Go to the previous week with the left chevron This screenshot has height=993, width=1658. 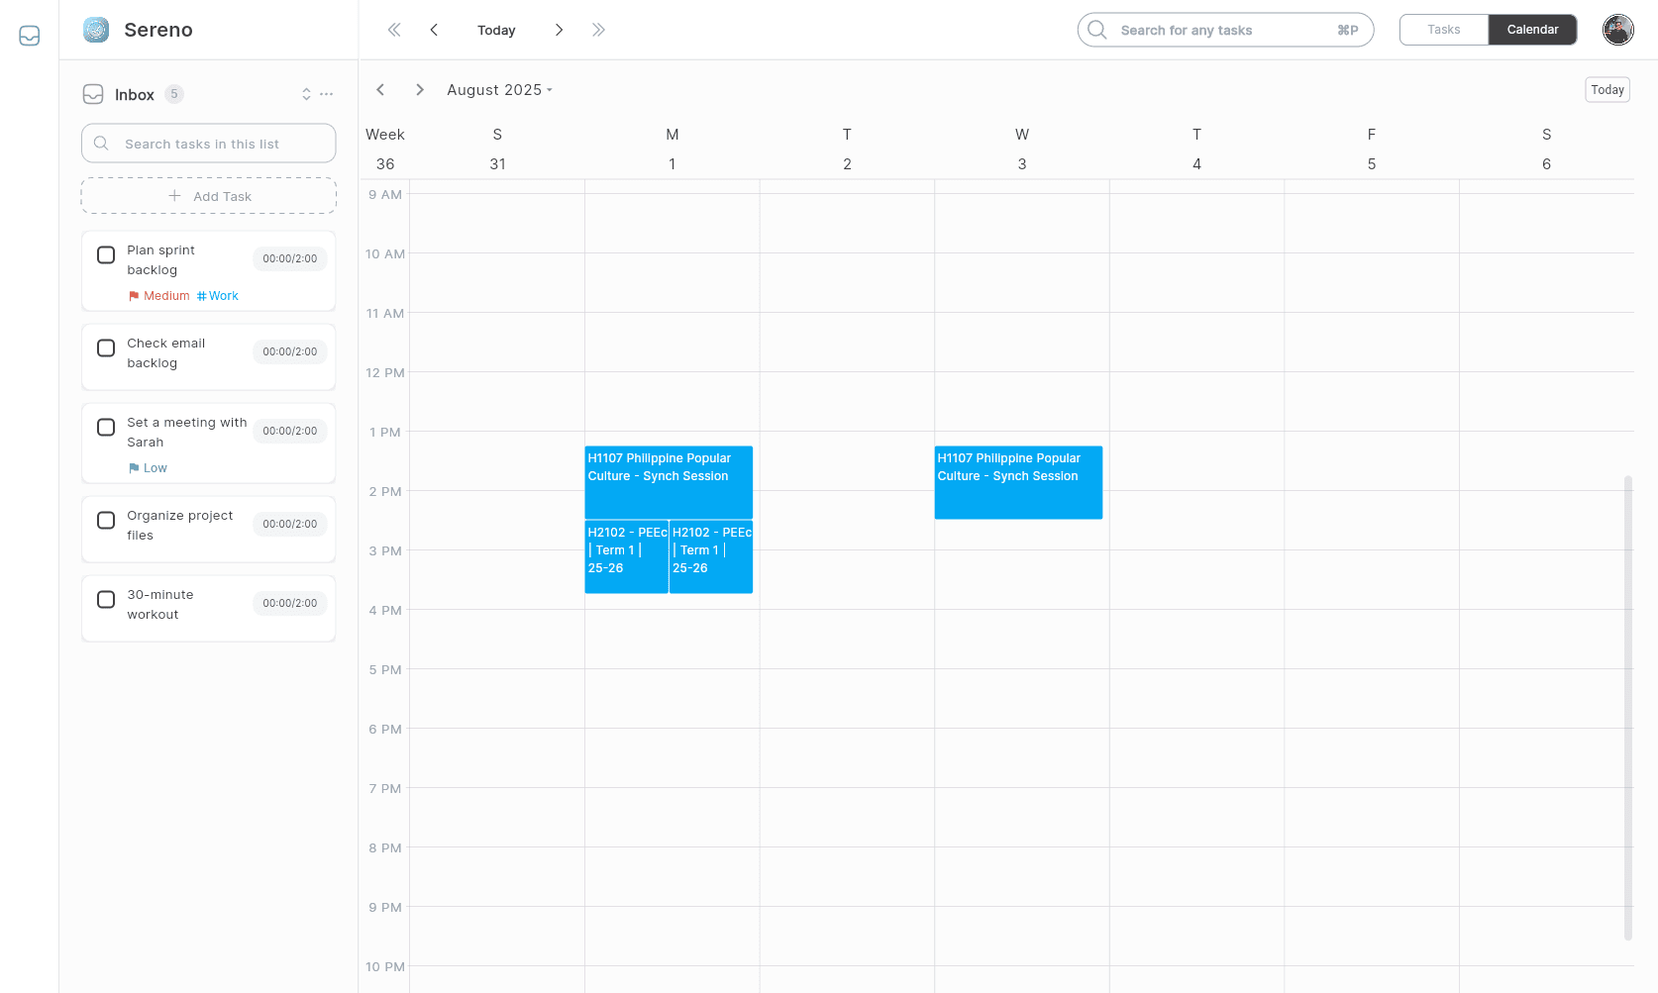[380, 89]
